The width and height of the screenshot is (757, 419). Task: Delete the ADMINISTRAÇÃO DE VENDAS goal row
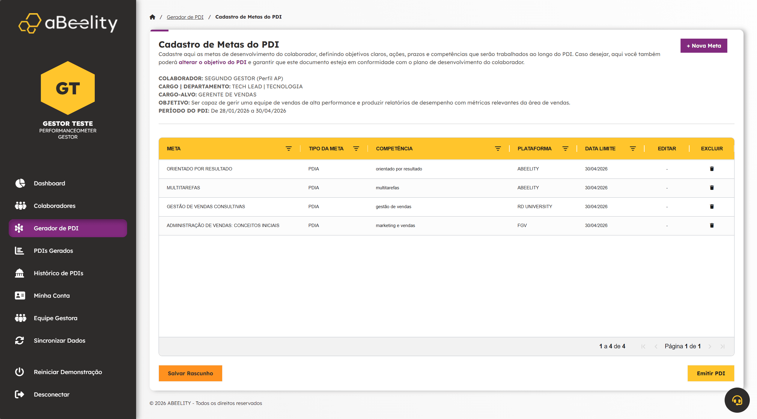pos(712,226)
